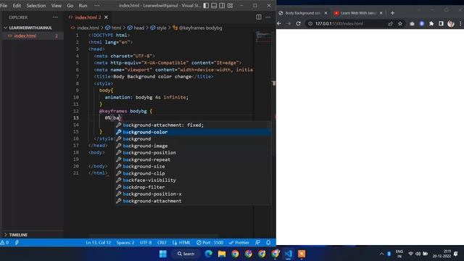Click split editor right icon
The width and height of the screenshot is (464, 261).
coord(259,17)
